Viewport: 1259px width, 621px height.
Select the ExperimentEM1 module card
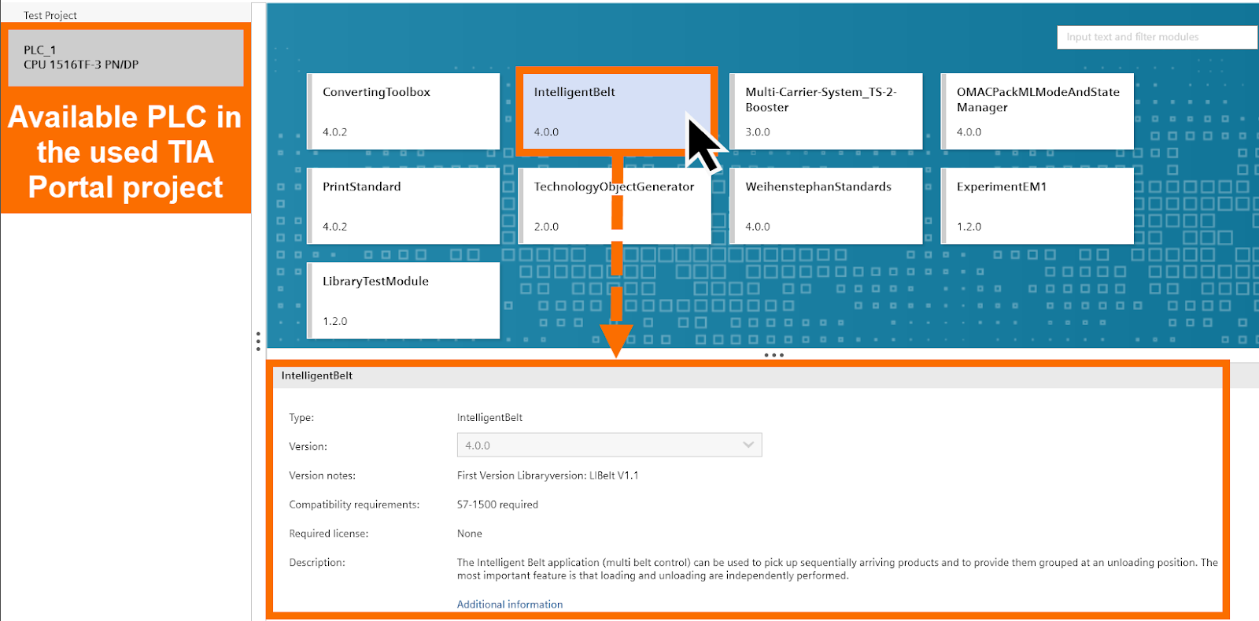[x=1038, y=205]
